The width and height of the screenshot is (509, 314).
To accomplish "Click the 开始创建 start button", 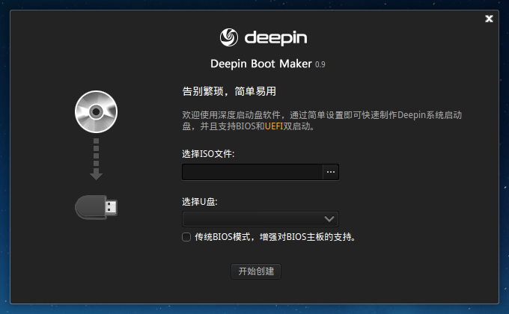I will (x=256, y=271).
